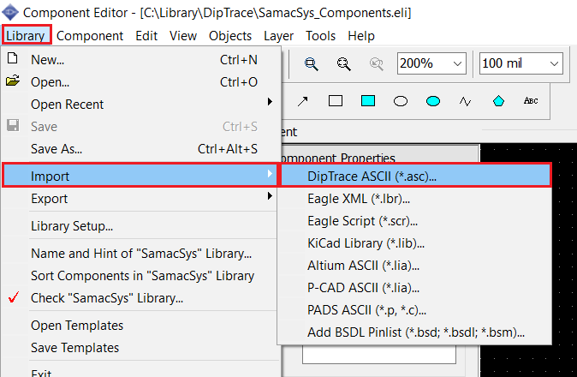
Task: Select the filled cyan rectangle tool
Action: (x=368, y=101)
